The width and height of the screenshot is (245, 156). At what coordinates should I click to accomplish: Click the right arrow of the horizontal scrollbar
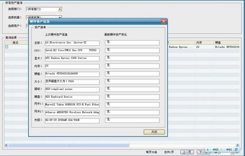[x=238, y=145]
